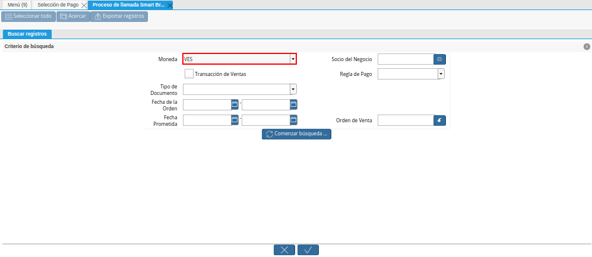Click the Moneda field showing VES
Viewport: 592px width, 257px height.
tap(236, 59)
